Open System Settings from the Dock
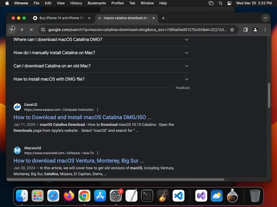This screenshot has height=207, width=277. (x=116, y=196)
